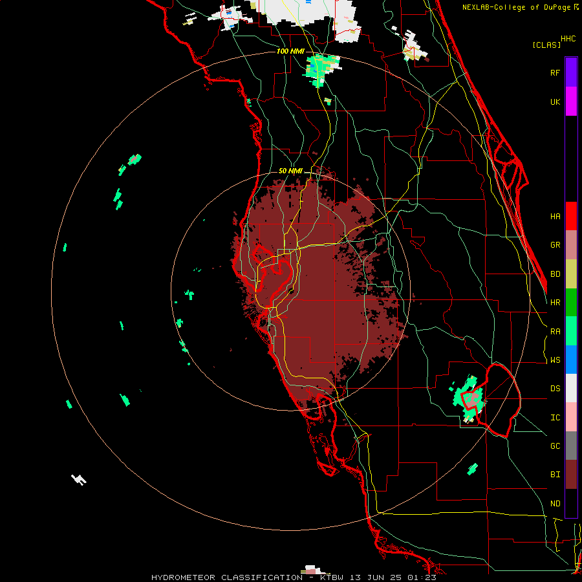Pick the light green RA legend swatch
Screen dimensions: 582x582
[x=571, y=331]
